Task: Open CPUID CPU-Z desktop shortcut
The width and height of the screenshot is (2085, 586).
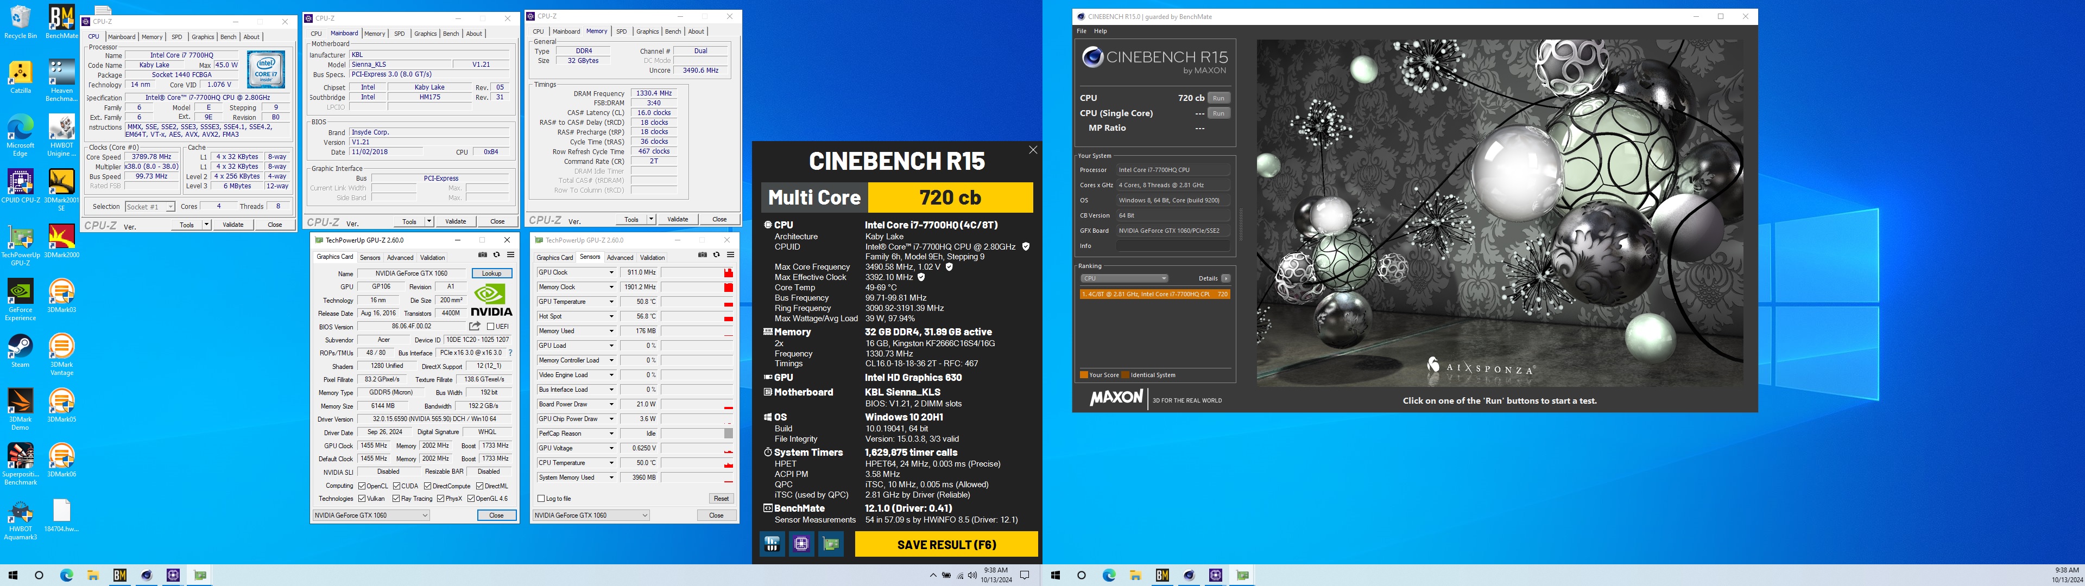Action: coord(20,186)
